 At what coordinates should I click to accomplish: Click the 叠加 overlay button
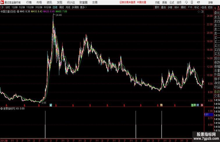tap(164, 7)
